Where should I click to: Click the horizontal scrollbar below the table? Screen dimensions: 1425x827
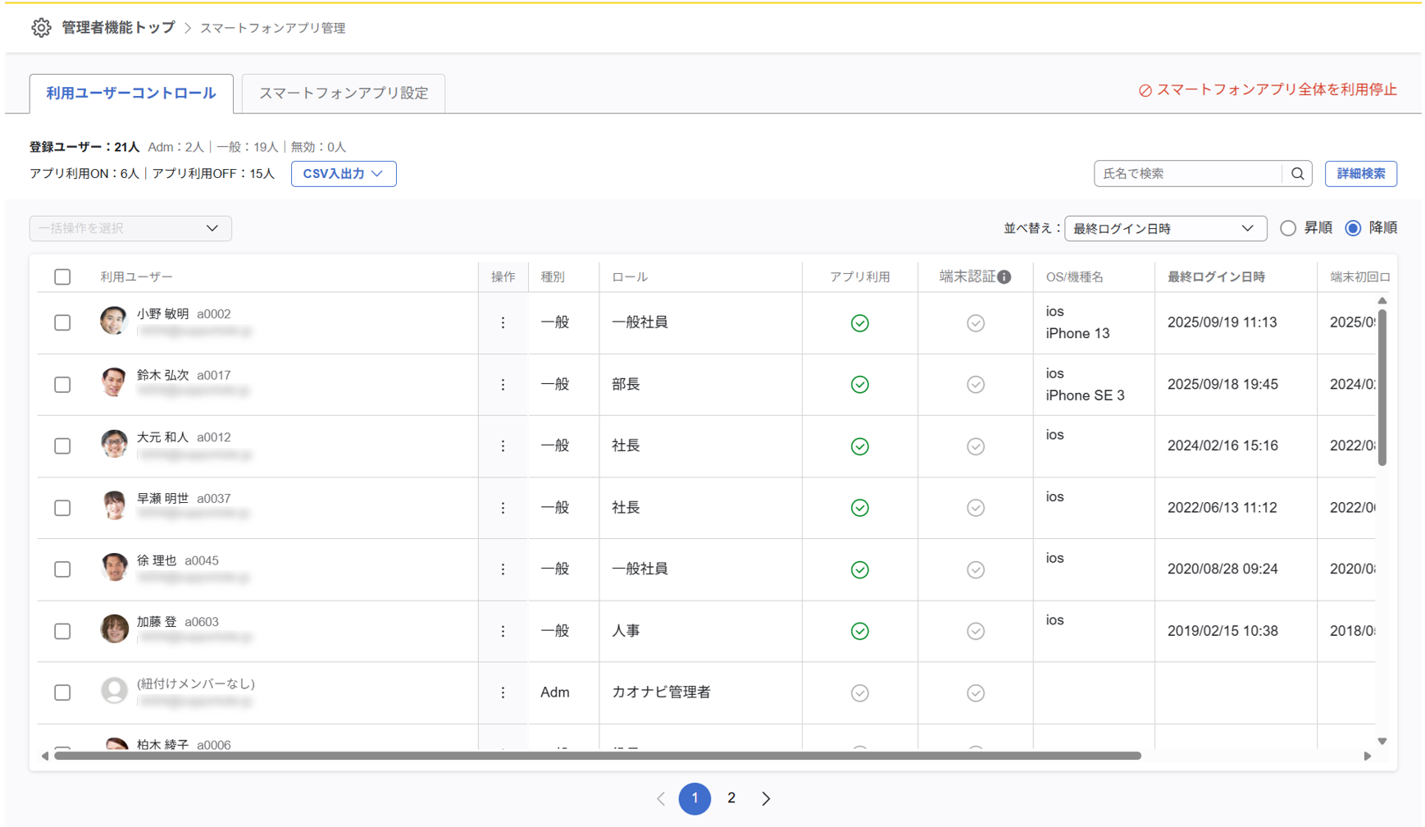coord(597,756)
